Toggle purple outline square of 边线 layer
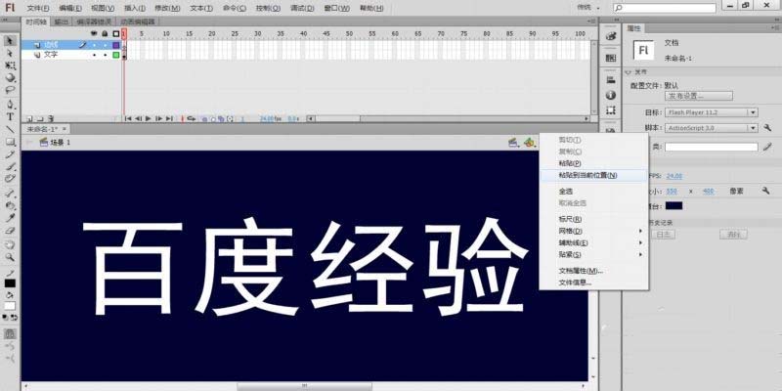 (116, 45)
